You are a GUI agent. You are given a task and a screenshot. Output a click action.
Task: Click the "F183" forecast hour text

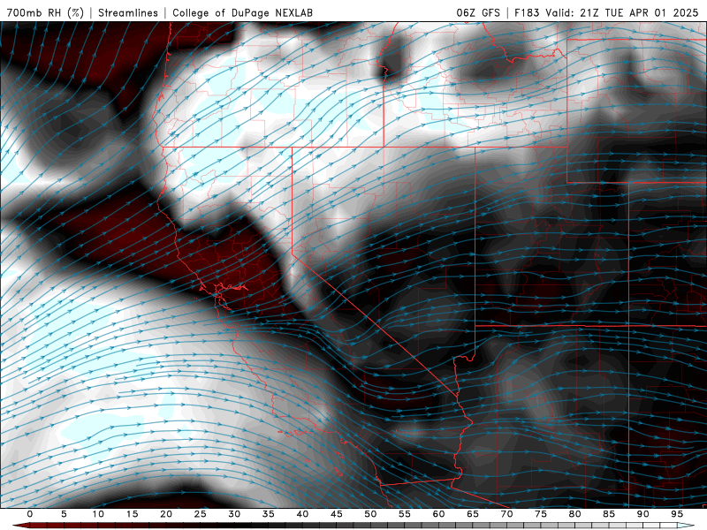527,12
